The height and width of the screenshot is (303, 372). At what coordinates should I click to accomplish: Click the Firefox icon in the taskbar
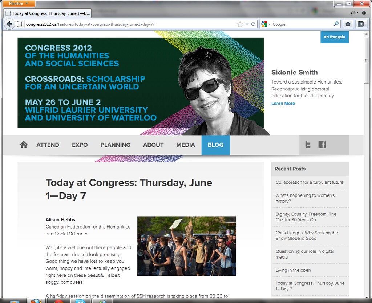[x=36, y=301]
